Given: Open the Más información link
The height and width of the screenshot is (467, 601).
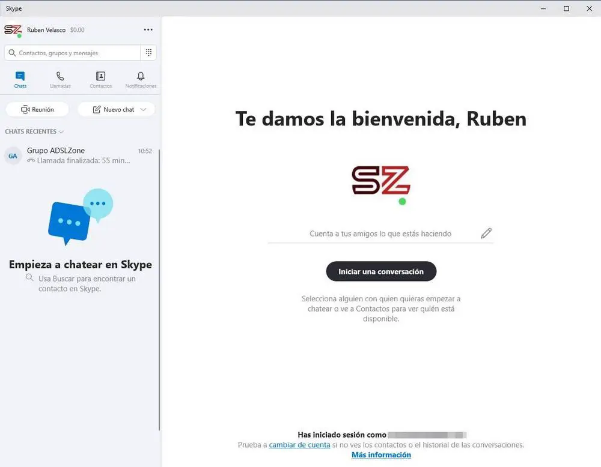Looking at the screenshot, I should point(381,455).
